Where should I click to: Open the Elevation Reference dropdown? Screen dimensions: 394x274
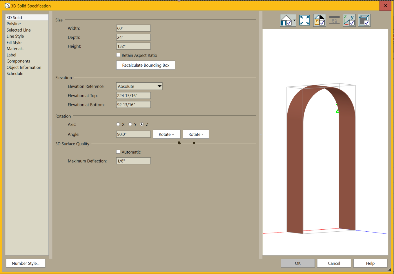(x=139, y=86)
